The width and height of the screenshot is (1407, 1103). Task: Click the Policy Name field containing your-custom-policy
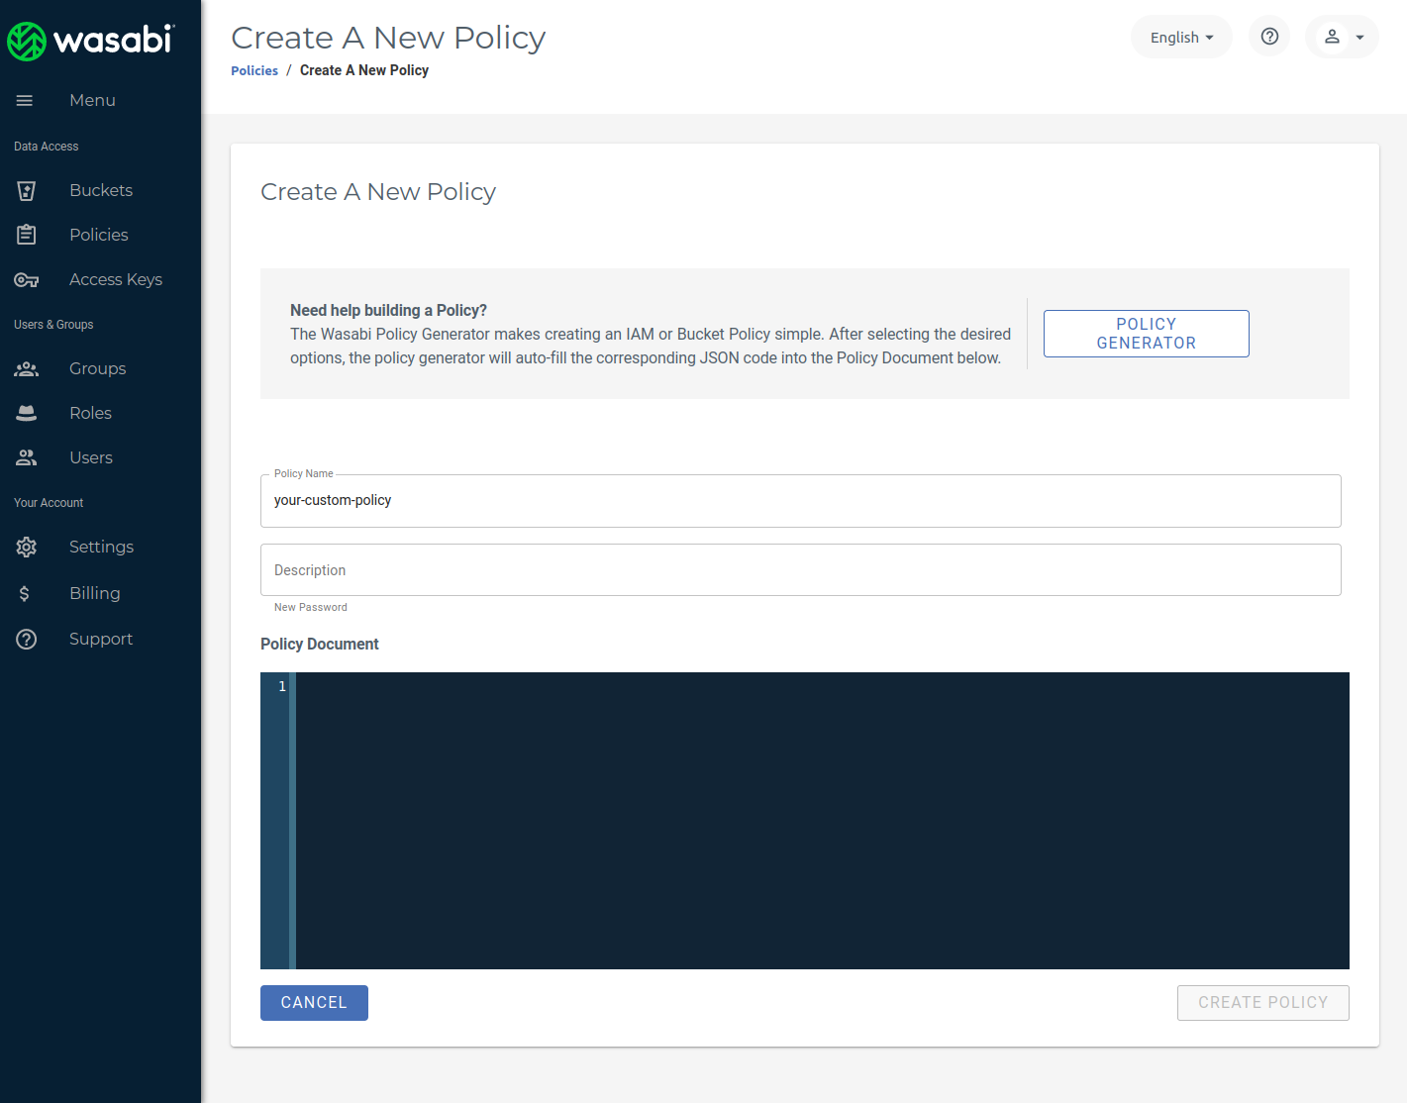click(x=800, y=500)
